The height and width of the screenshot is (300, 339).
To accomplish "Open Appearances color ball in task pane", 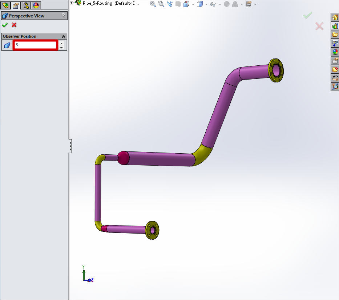I will [335, 52].
